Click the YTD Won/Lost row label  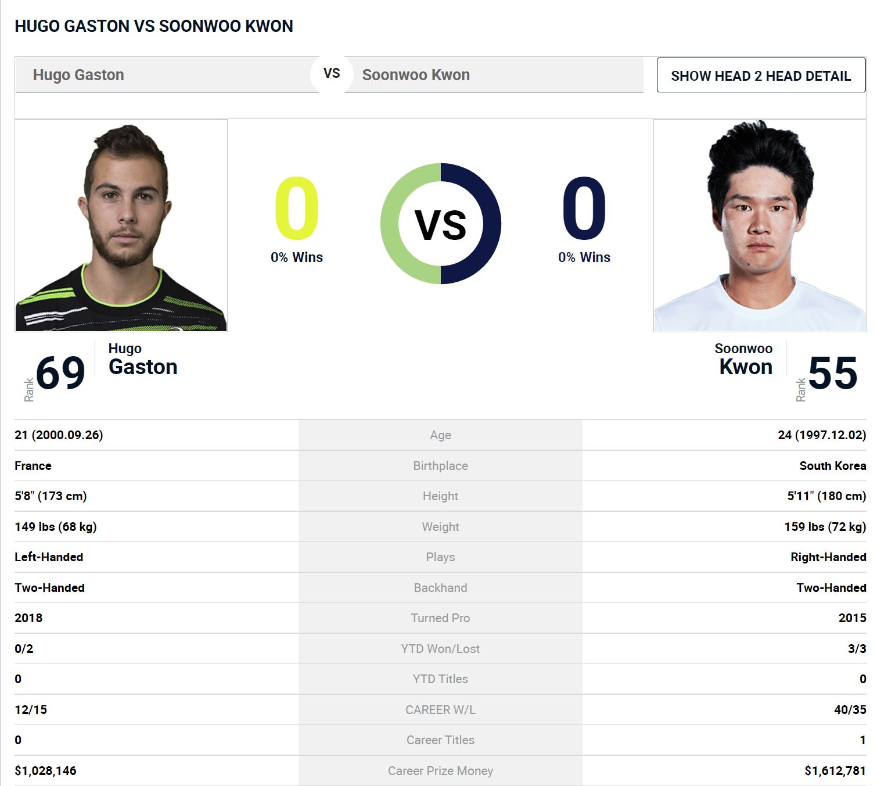tap(440, 648)
